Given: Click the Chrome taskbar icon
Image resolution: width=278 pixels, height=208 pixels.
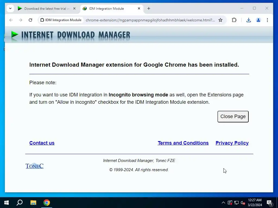Looking at the screenshot, I should (47, 203).
